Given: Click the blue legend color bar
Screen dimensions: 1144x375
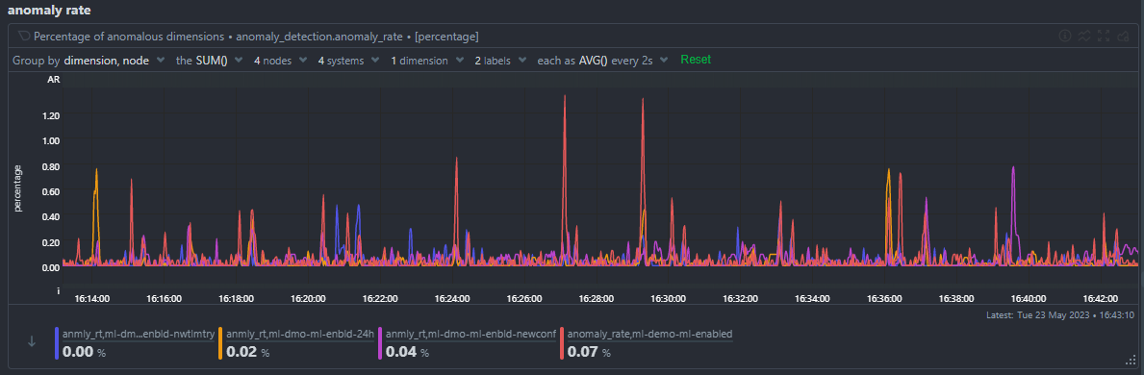Looking at the screenshot, I should point(57,343).
